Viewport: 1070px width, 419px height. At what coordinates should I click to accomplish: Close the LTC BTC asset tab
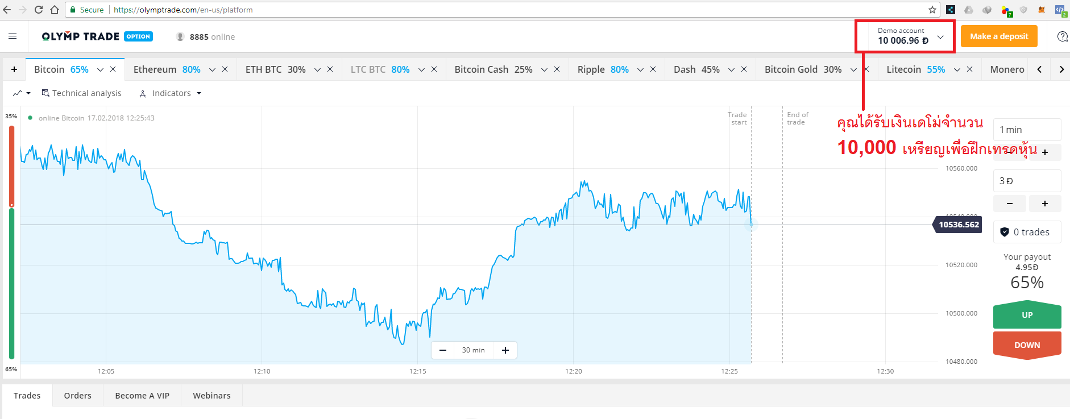tap(434, 69)
